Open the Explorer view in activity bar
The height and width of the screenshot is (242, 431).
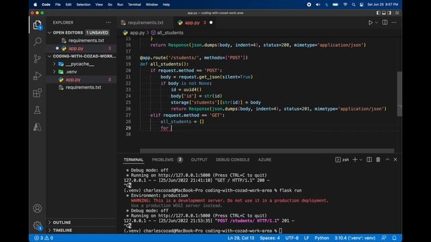coord(37,25)
